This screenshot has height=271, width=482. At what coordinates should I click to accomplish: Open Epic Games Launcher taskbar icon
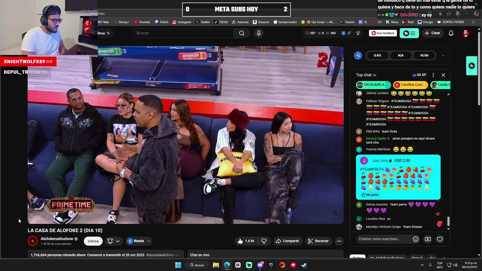[271, 265]
